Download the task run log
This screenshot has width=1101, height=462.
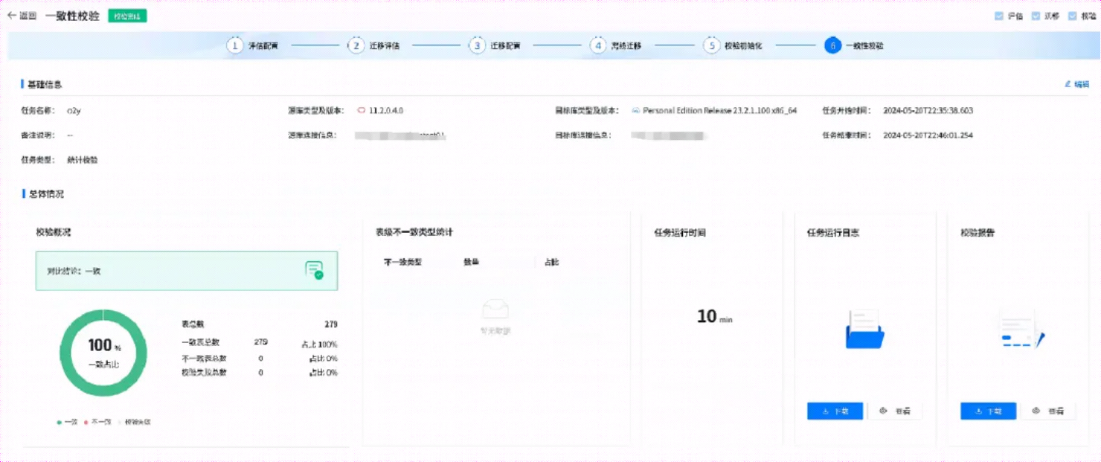835,411
